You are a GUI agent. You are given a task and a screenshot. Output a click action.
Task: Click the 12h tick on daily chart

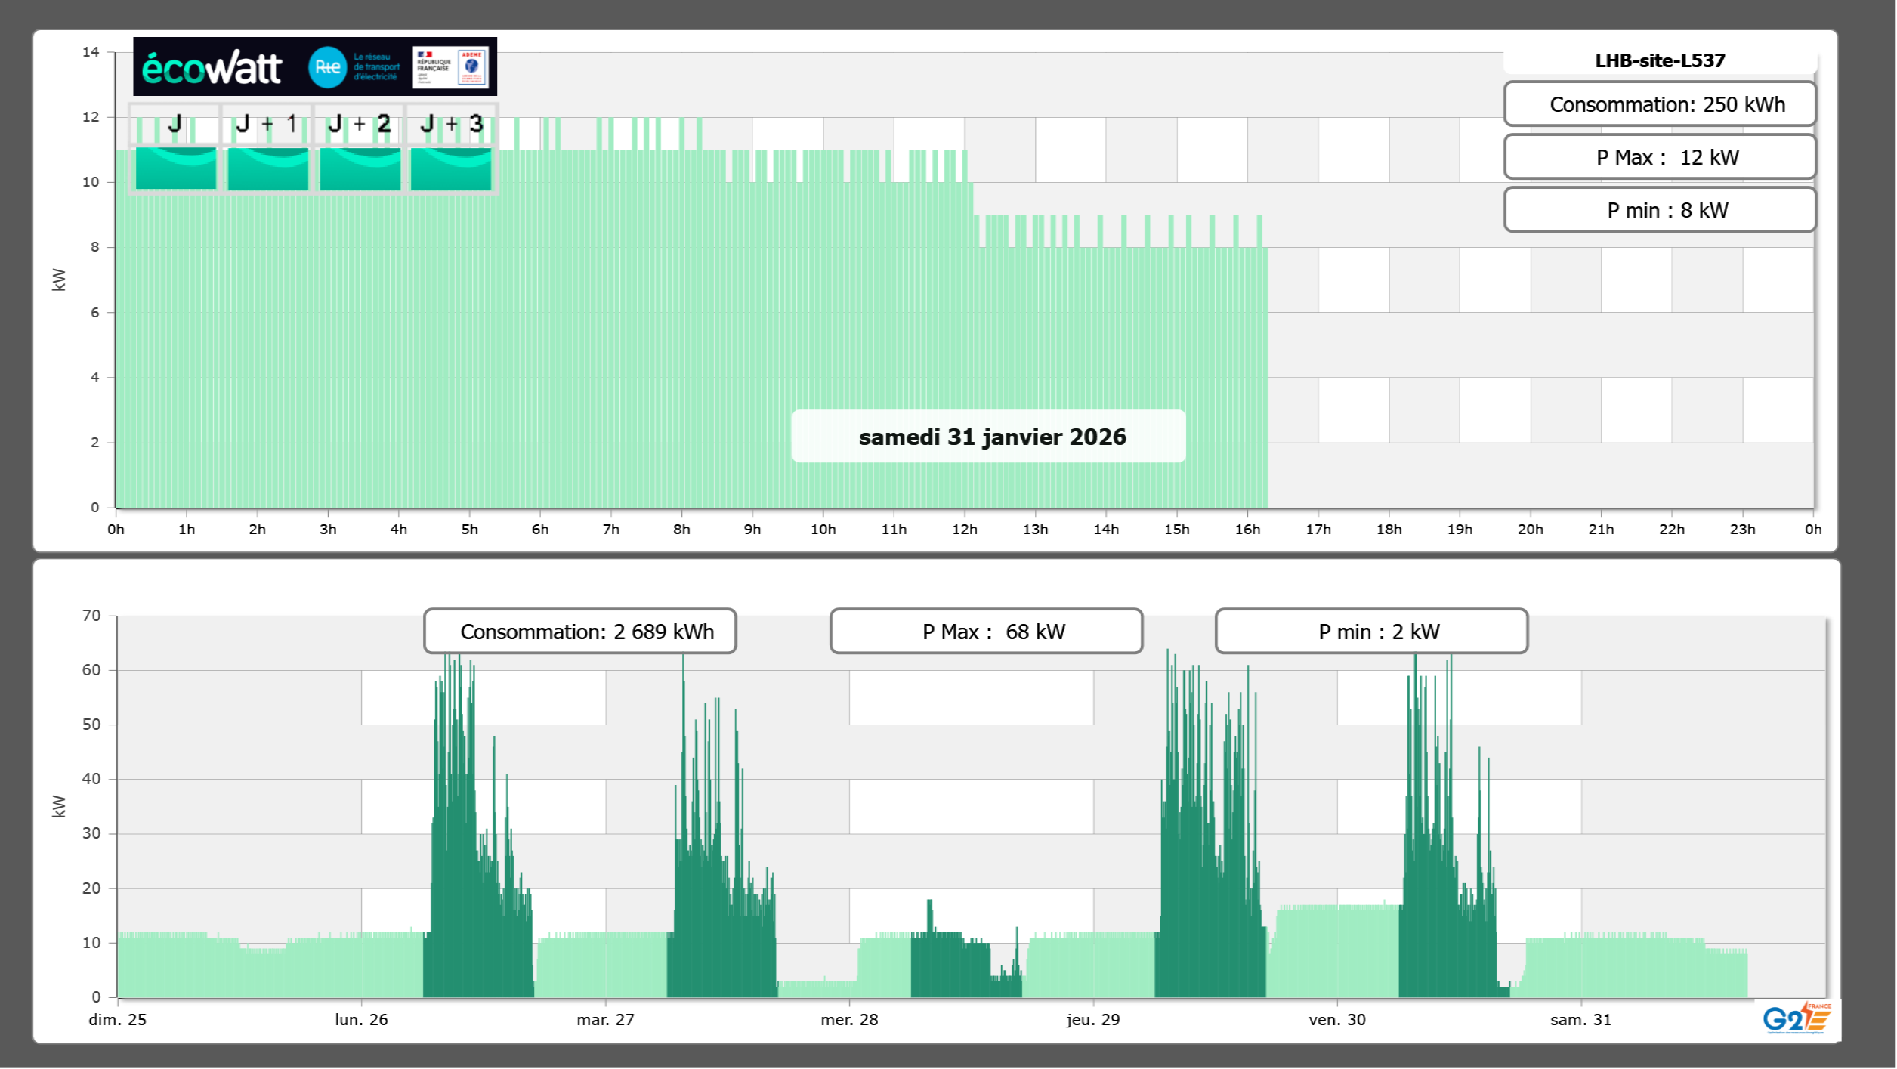pos(964,529)
